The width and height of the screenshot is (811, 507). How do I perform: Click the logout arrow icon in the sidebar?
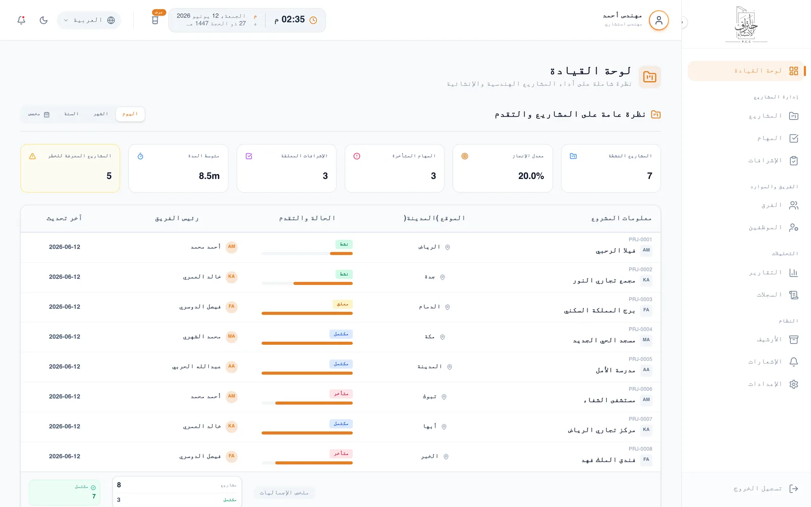click(794, 489)
